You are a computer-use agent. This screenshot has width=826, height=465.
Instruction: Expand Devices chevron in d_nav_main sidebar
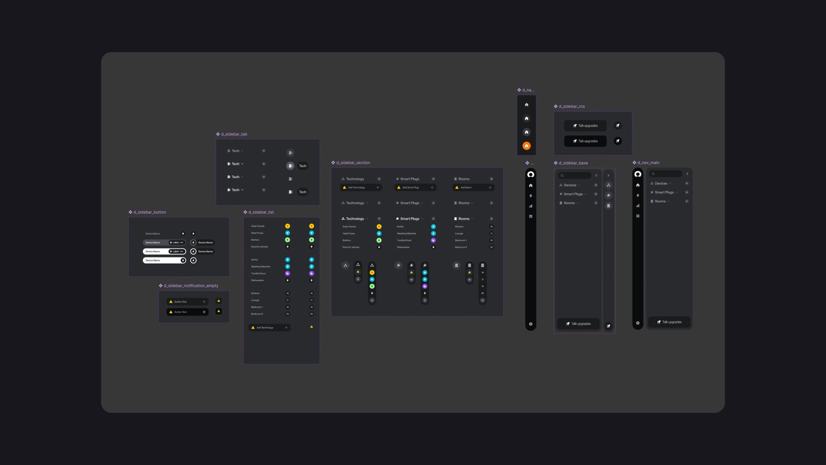click(670, 183)
